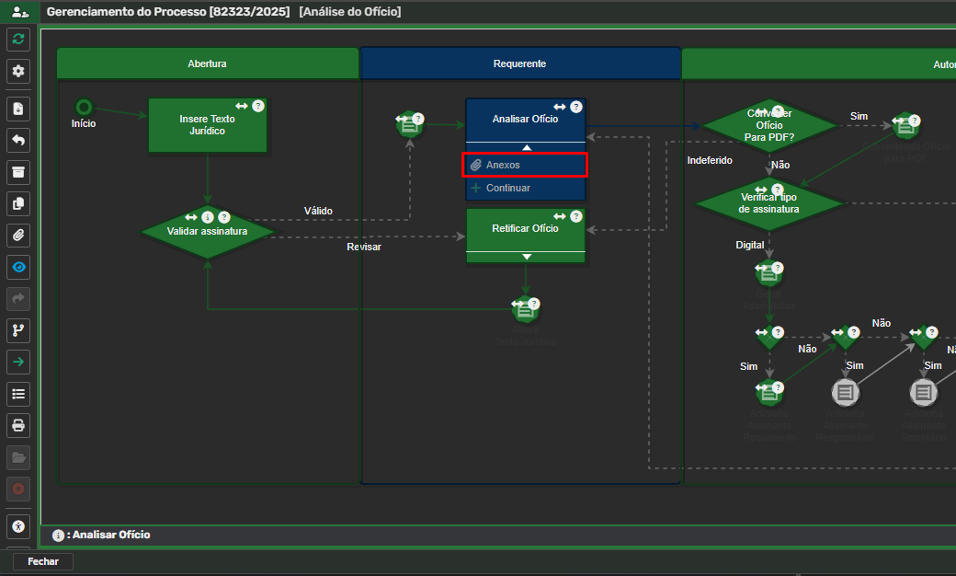
Task: Click the Convertendo Ofício para PDF node
Action: pos(906,126)
